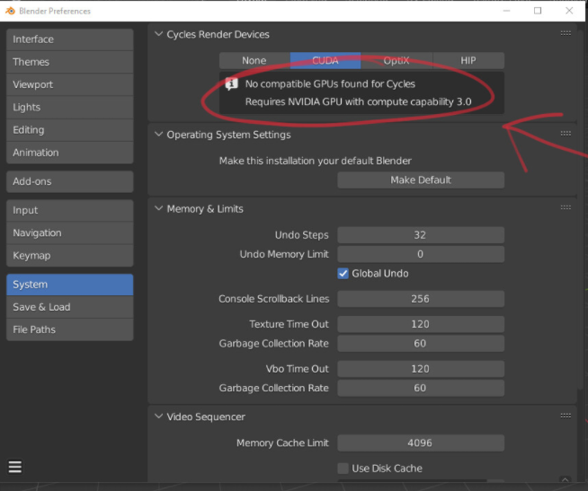The width and height of the screenshot is (588, 491).
Task: Click scroll-up arrow at bottom right corner
Action: [566, 479]
